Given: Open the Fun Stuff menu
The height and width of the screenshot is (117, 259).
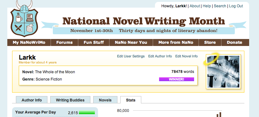Looking at the screenshot, I should coord(94,42).
